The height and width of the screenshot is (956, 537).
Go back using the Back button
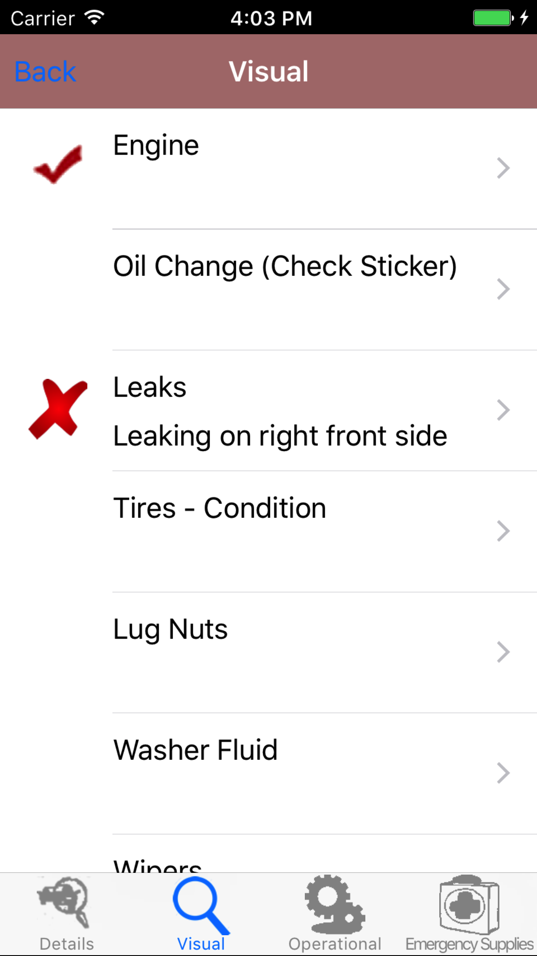[45, 71]
